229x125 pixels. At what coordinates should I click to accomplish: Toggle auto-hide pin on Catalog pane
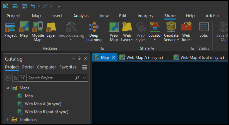(79, 58)
